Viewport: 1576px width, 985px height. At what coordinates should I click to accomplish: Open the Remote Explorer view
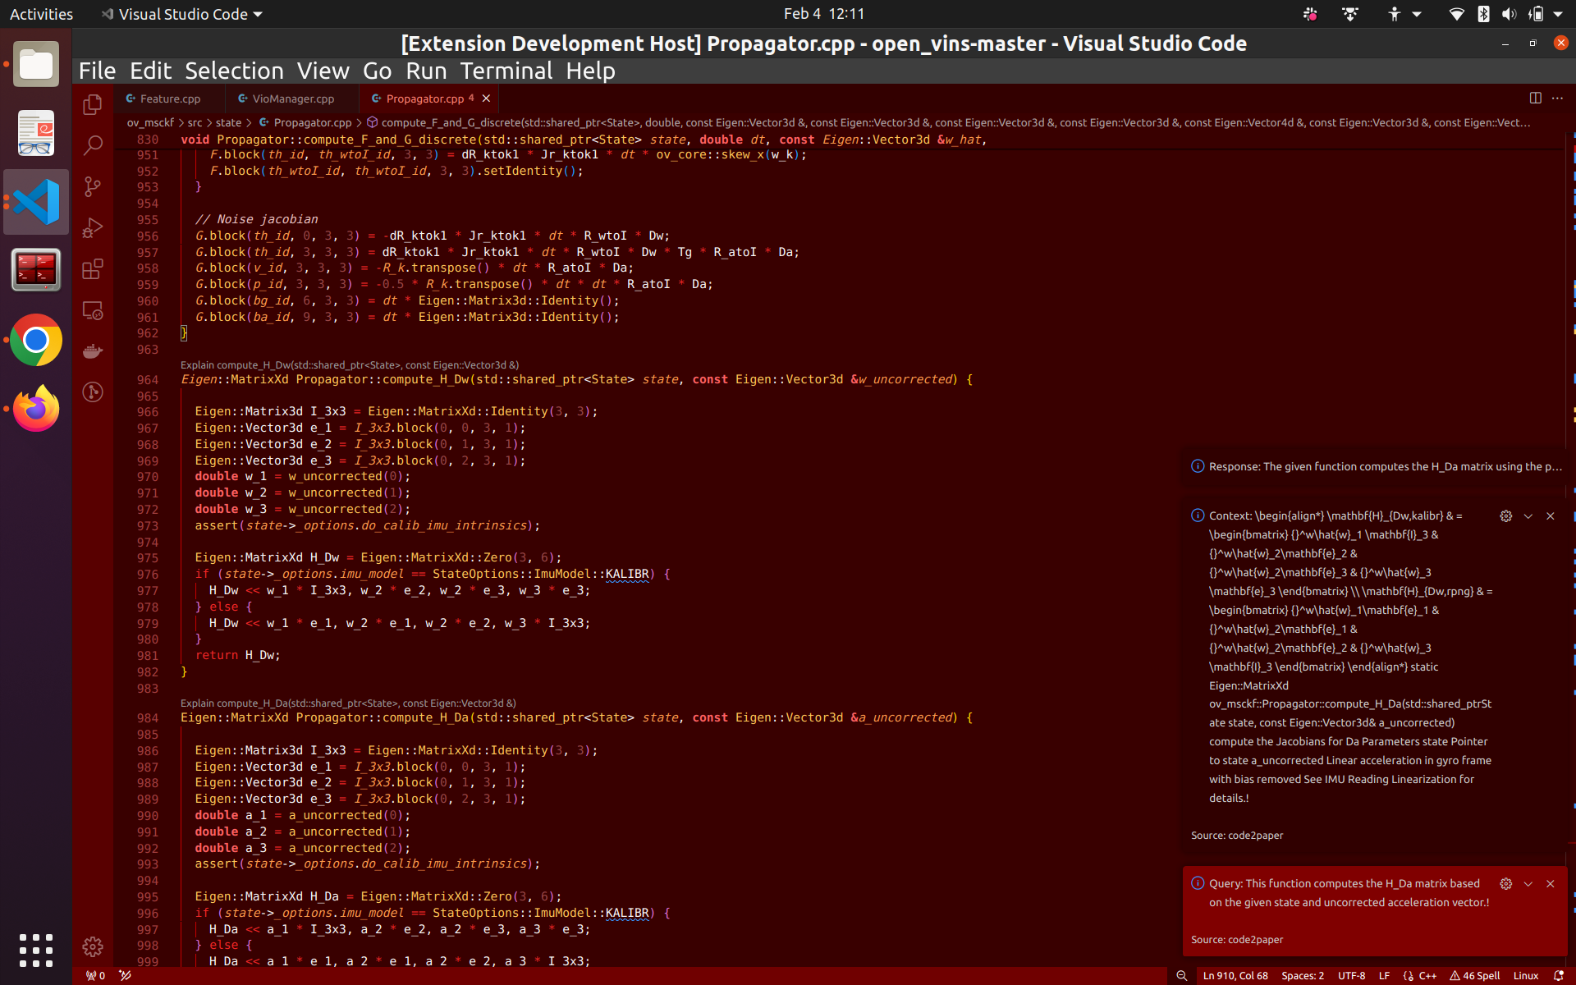93,310
